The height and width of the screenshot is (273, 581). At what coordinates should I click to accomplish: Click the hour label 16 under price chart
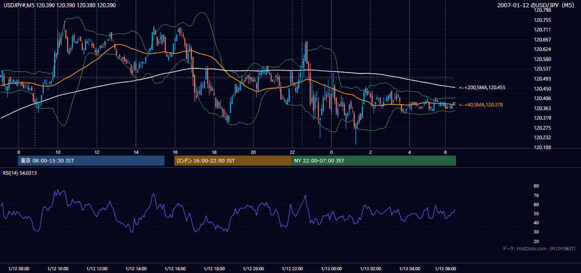(175, 152)
